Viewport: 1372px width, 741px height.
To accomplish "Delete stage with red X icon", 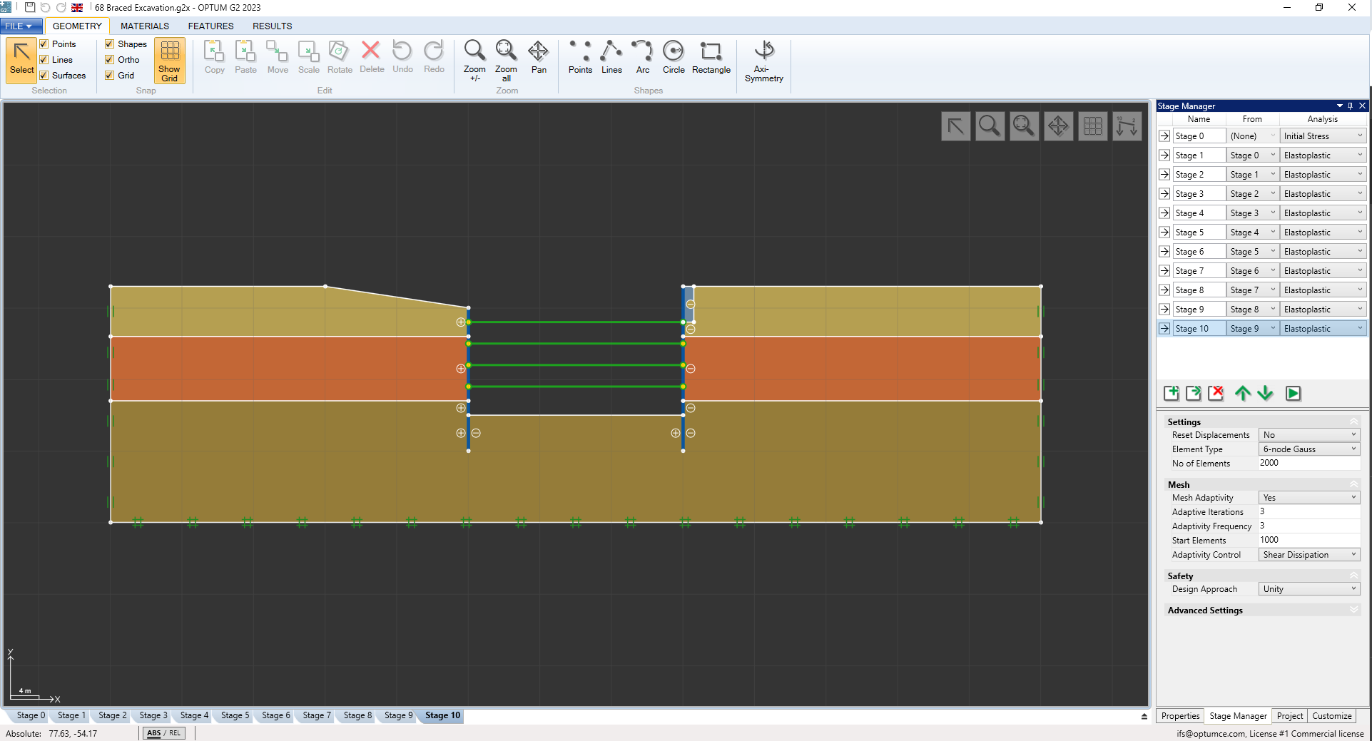I will [1216, 393].
